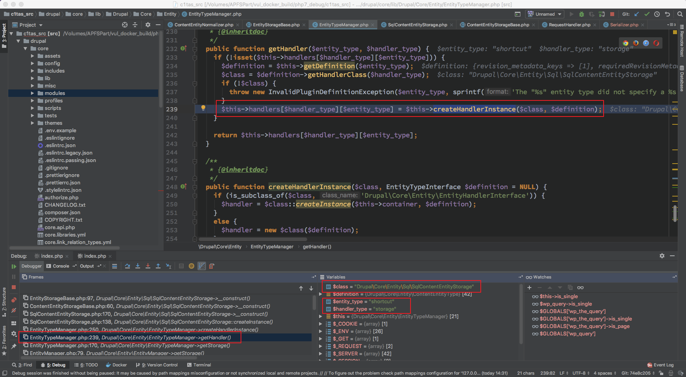Click the Step Out debugger icon

pyautogui.click(x=158, y=266)
